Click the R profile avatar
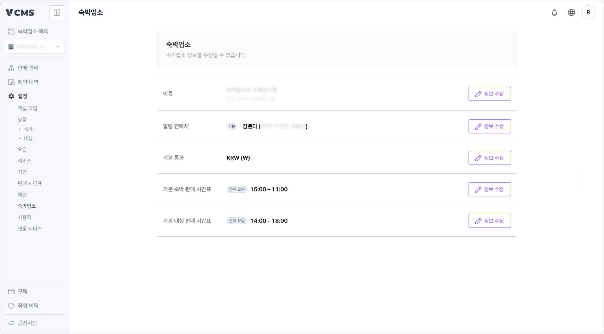This screenshot has width=604, height=334. point(588,12)
